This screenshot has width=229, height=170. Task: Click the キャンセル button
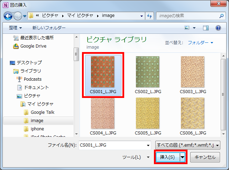click(205, 157)
